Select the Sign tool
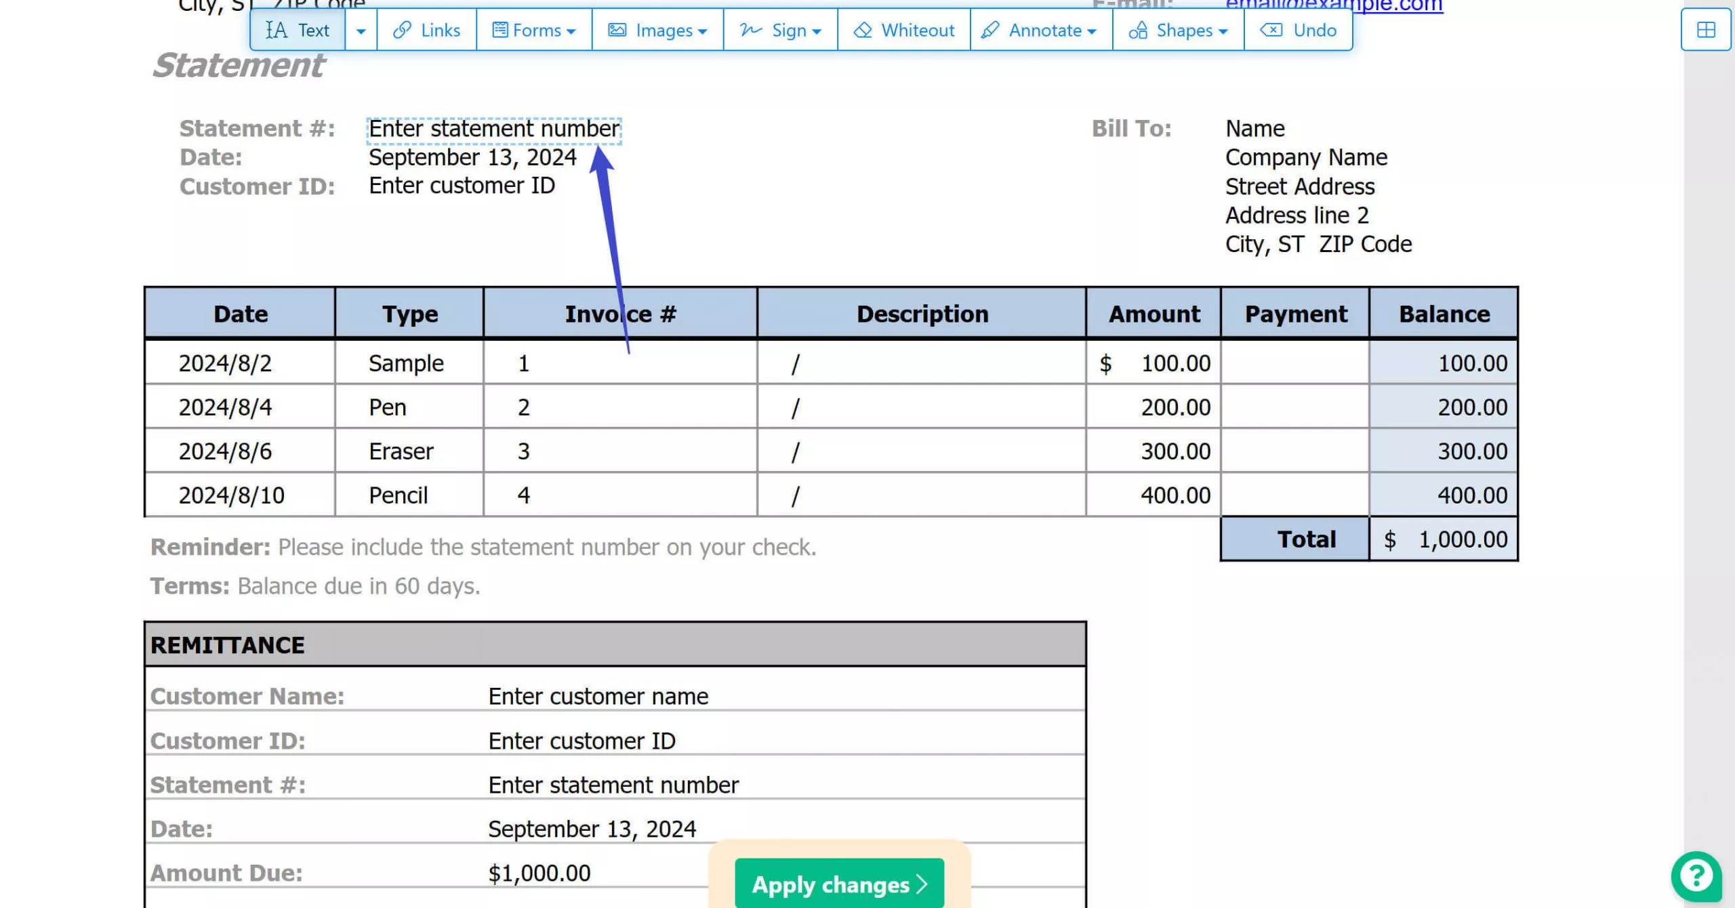 [x=779, y=30]
